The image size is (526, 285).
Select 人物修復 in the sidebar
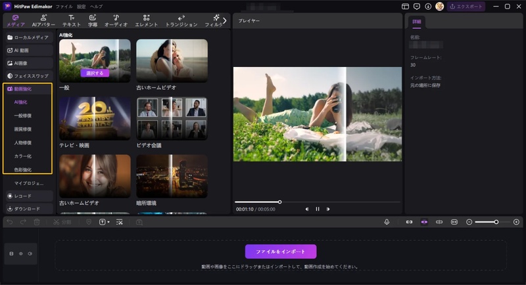point(22,142)
